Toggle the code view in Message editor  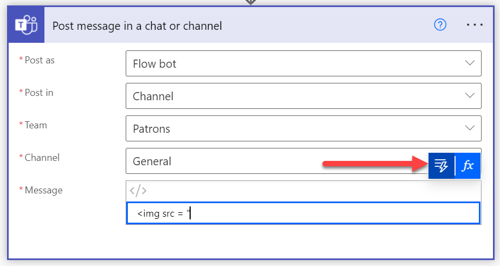coord(138,191)
